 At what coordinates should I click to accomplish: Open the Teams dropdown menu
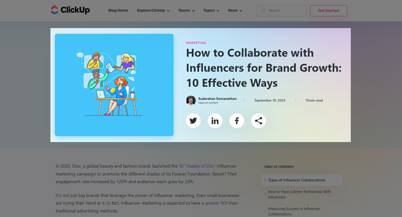(187, 11)
